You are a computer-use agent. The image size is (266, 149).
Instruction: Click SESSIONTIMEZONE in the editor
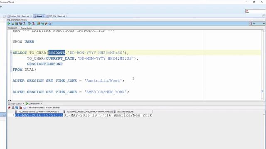point(45,64)
